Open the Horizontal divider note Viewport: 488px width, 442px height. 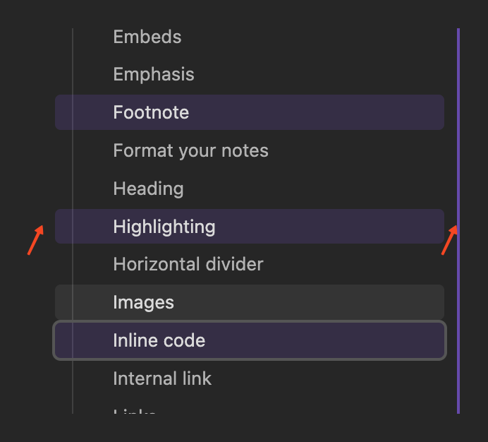(188, 265)
